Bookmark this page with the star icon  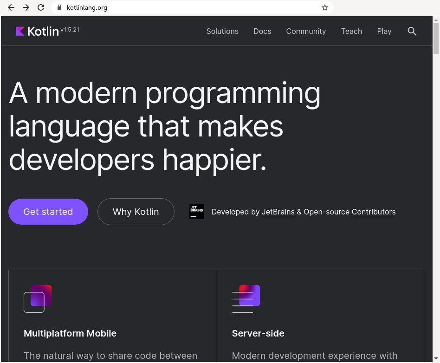(x=325, y=7)
